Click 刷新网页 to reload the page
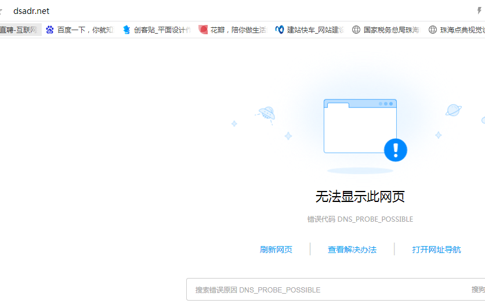This screenshot has width=485, height=307. (x=276, y=250)
